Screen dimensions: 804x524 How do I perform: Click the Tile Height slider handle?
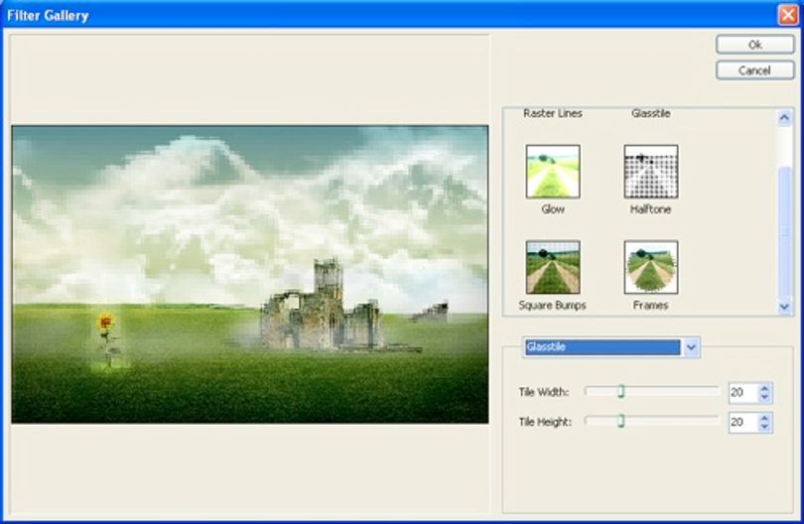[x=621, y=422]
